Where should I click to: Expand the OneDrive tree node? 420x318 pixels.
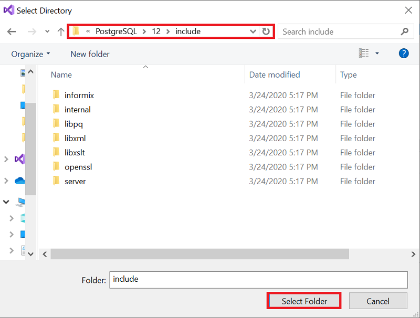[6, 181]
